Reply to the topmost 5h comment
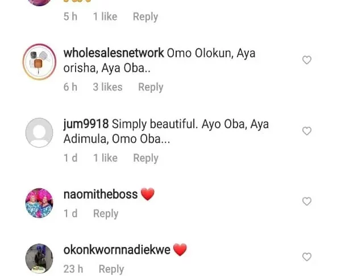 tap(145, 17)
